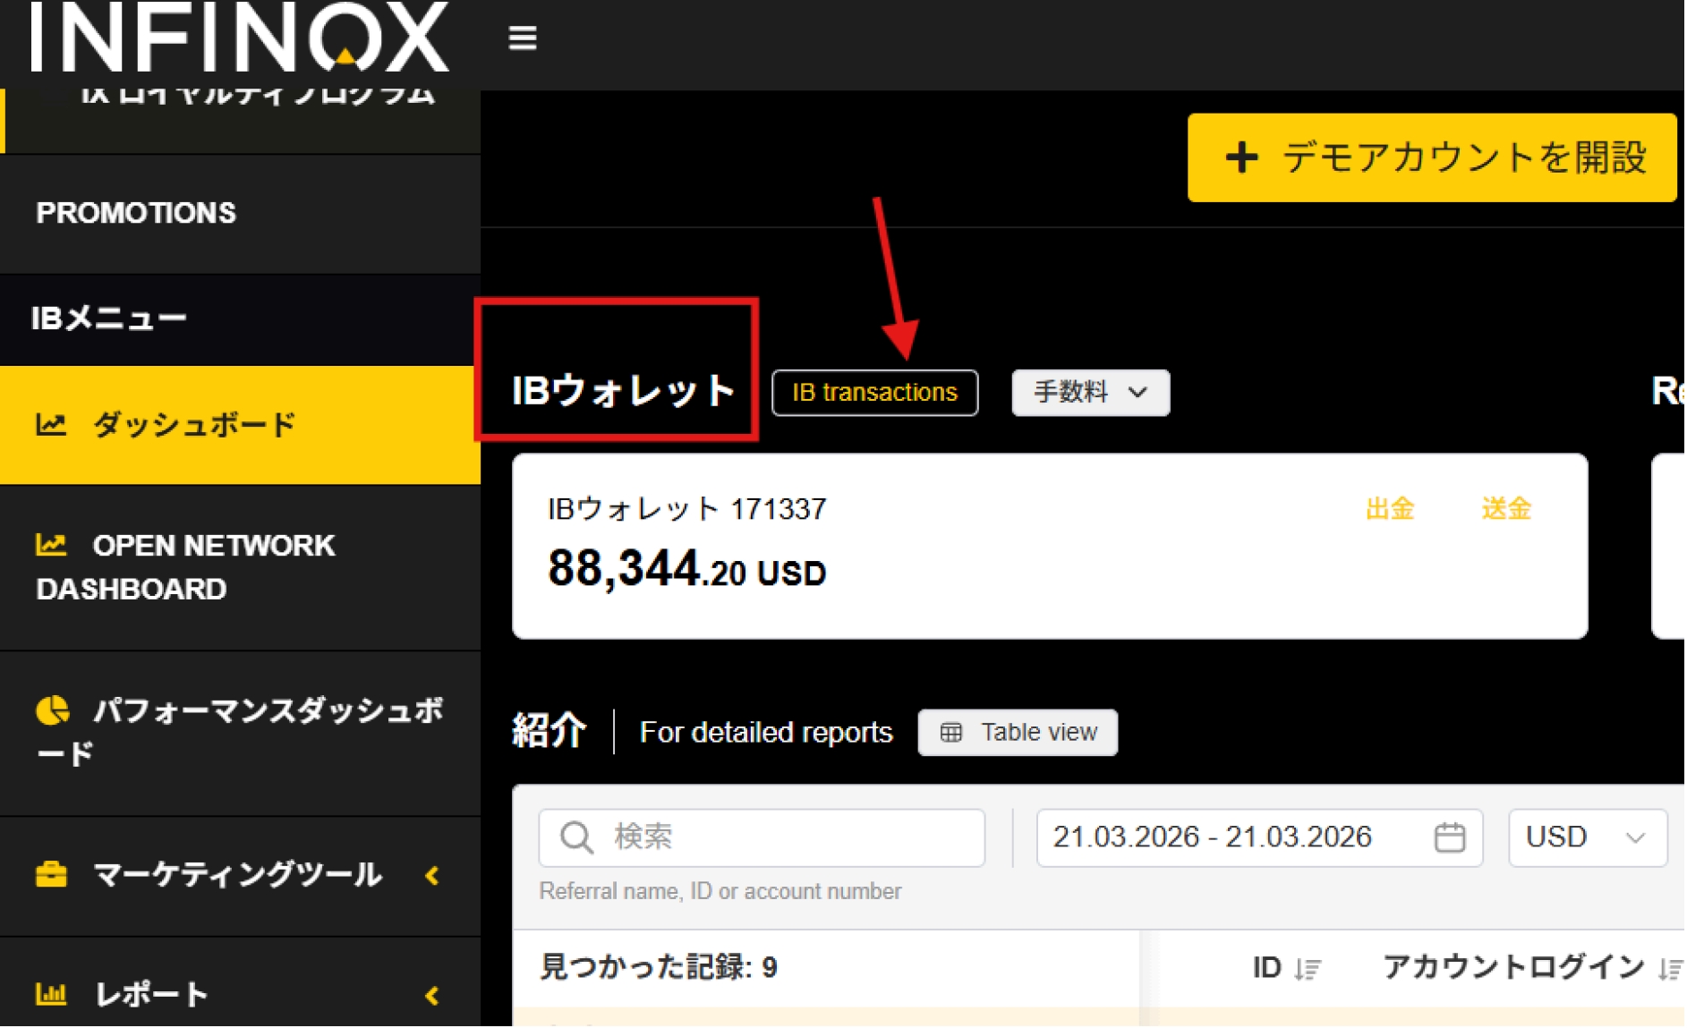
Task: Click the search magnifier icon
Action: tap(575, 837)
